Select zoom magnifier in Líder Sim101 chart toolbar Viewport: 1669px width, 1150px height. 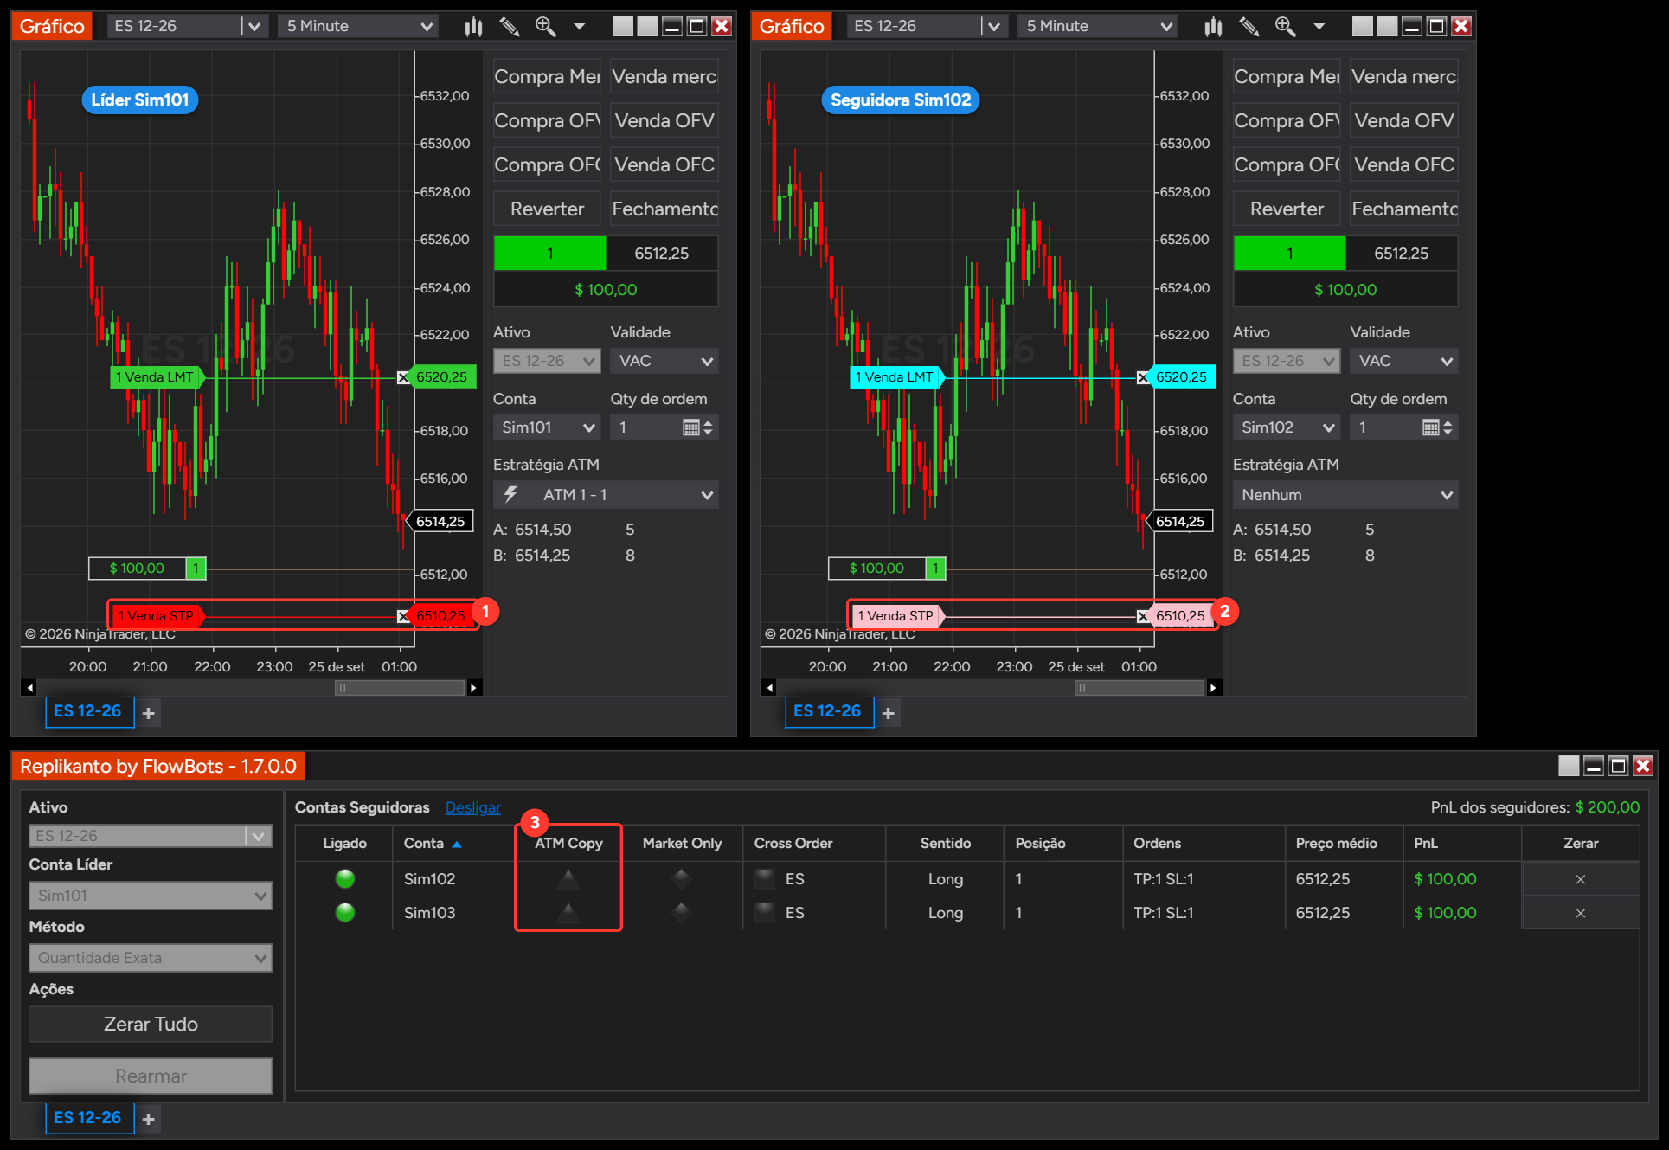[x=545, y=26]
